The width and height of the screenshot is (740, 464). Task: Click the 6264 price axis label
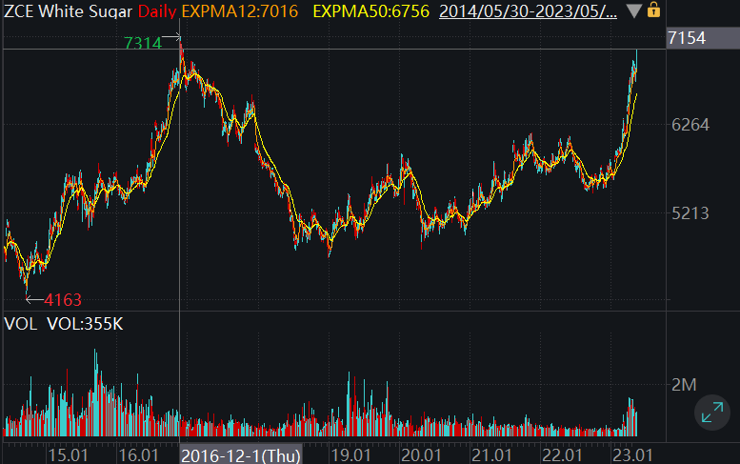coord(690,125)
